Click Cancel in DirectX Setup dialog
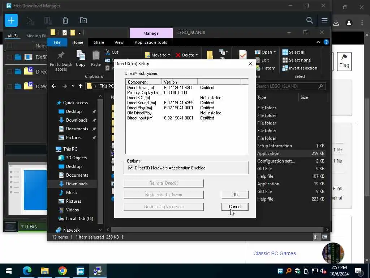 pos(235,207)
